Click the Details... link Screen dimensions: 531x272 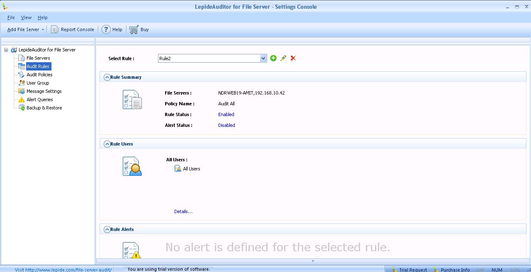tap(183, 211)
